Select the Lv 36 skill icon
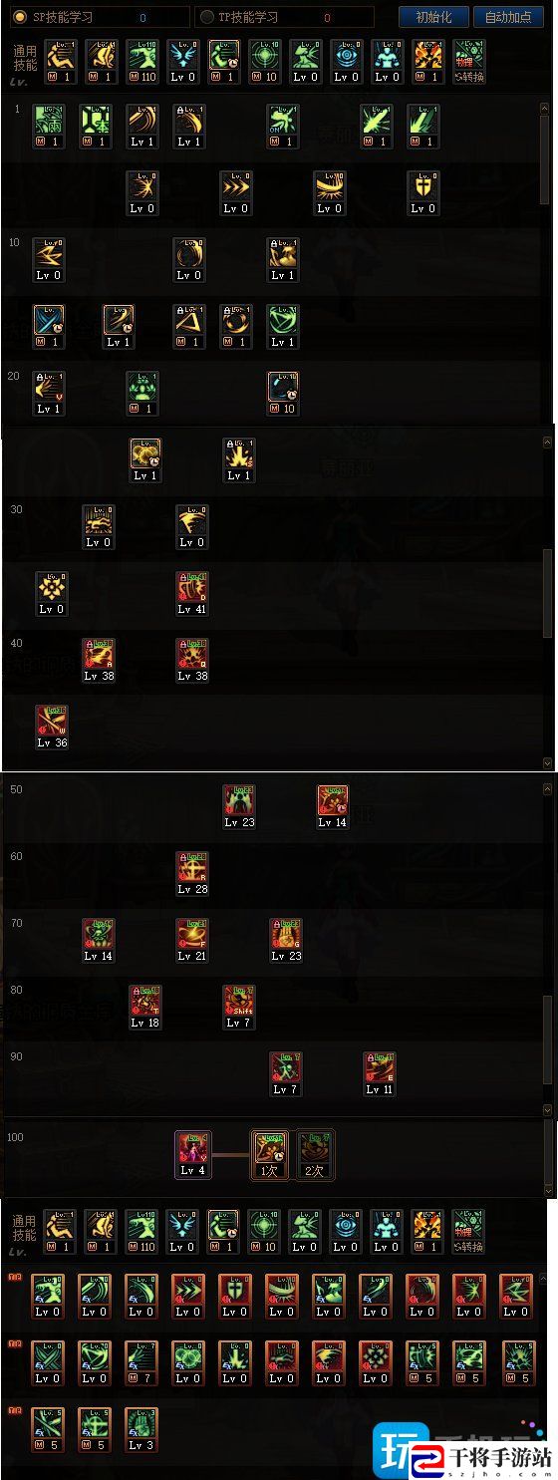The image size is (558, 1480). pos(52,728)
